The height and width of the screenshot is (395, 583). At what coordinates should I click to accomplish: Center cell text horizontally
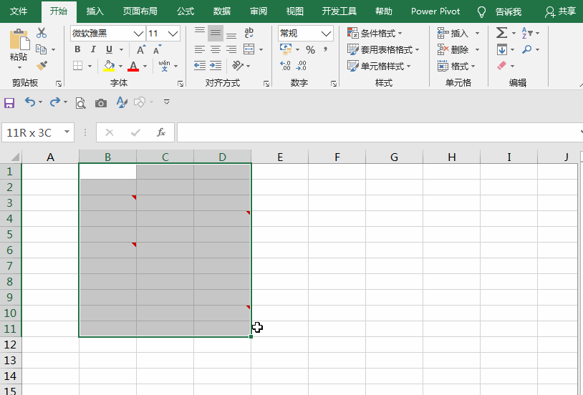(216, 49)
